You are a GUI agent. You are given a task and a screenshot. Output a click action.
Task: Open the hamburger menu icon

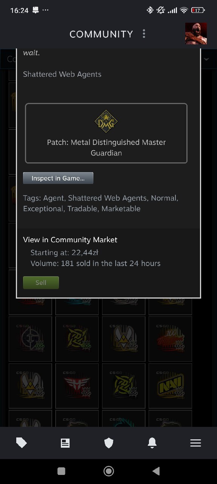195,443
